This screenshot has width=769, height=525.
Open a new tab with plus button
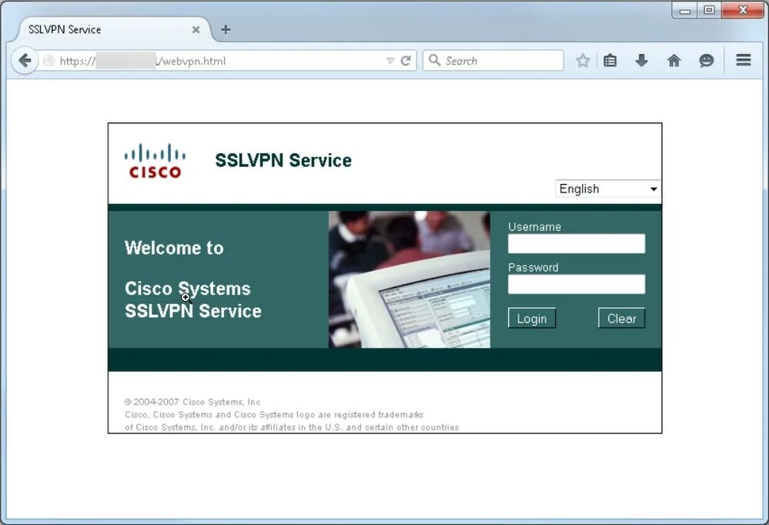[x=226, y=29]
